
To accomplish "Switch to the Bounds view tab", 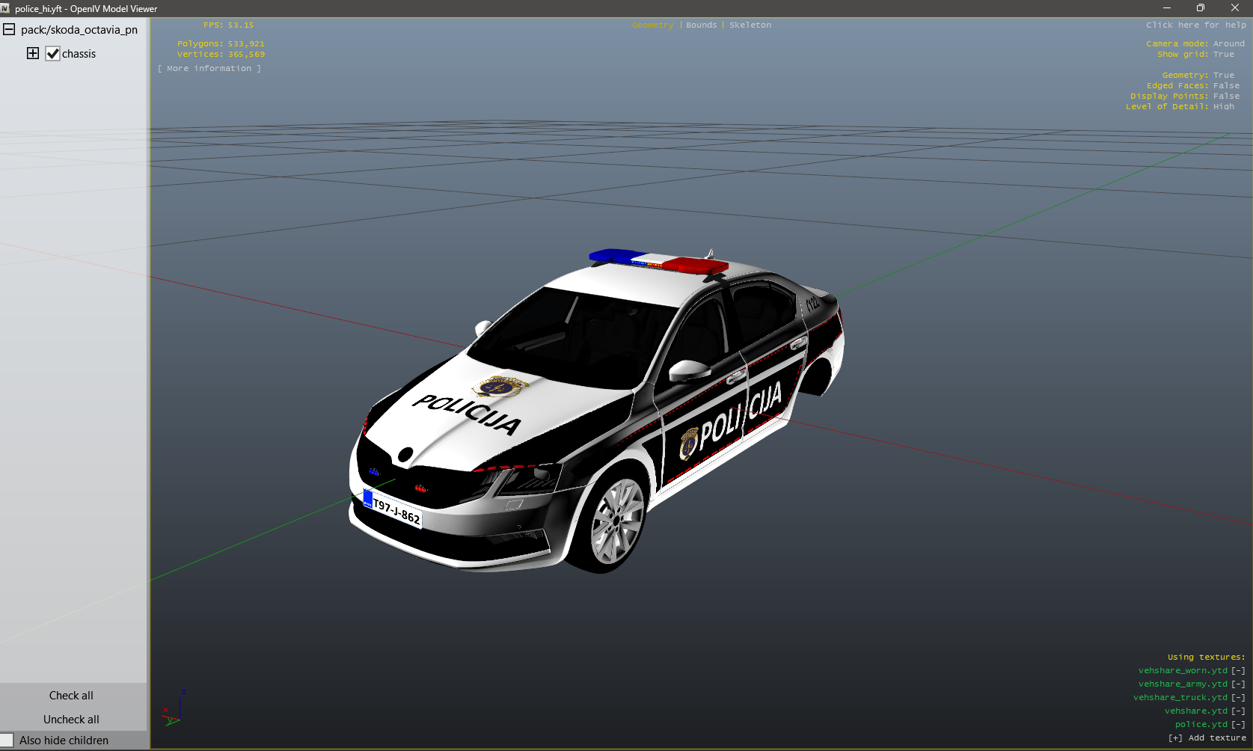I will click(701, 25).
